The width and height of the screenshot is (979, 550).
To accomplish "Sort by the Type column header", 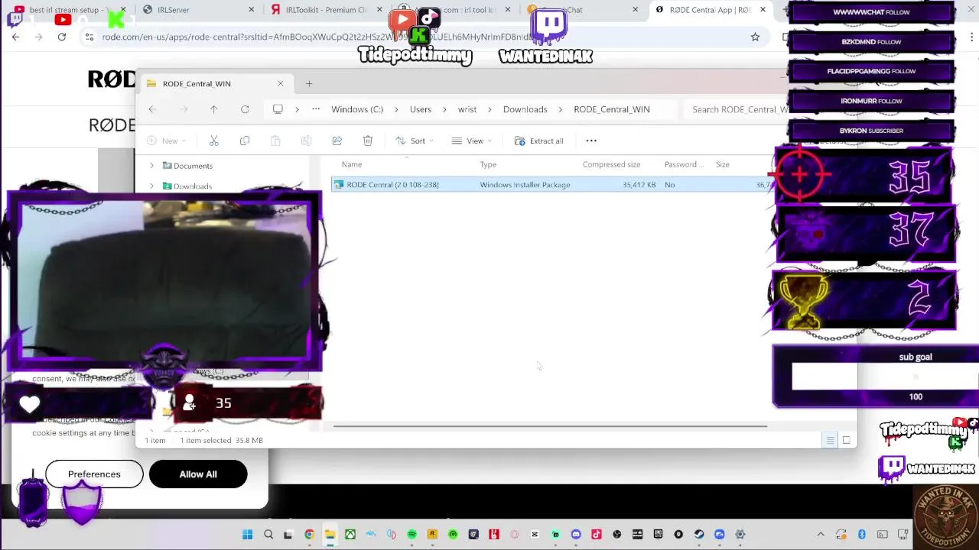I will 488,164.
